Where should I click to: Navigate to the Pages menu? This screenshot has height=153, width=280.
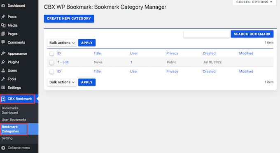12,34
